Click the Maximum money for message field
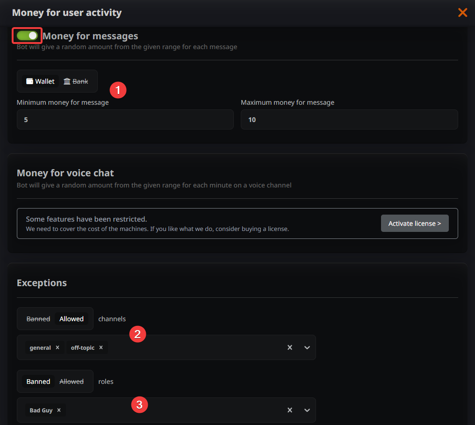Viewport: 475px width, 425px height. tap(349, 120)
